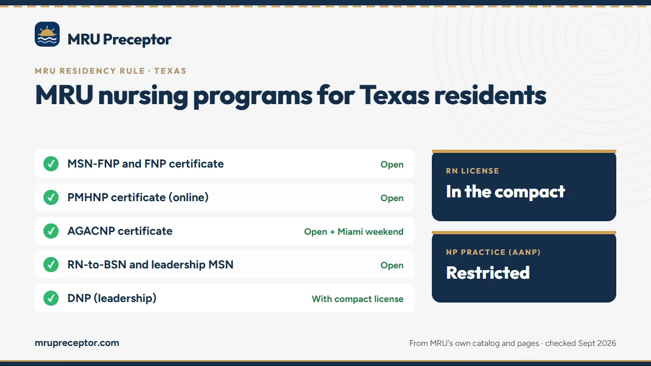The width and height of the screenshot is (651, 366).
Task: Select the 'MSN-FNP and FNP certificate' row text
Action: tap(145, 164)
